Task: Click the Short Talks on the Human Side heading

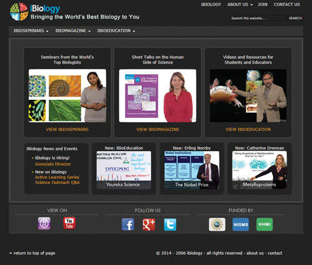Action: pos(158,60)
